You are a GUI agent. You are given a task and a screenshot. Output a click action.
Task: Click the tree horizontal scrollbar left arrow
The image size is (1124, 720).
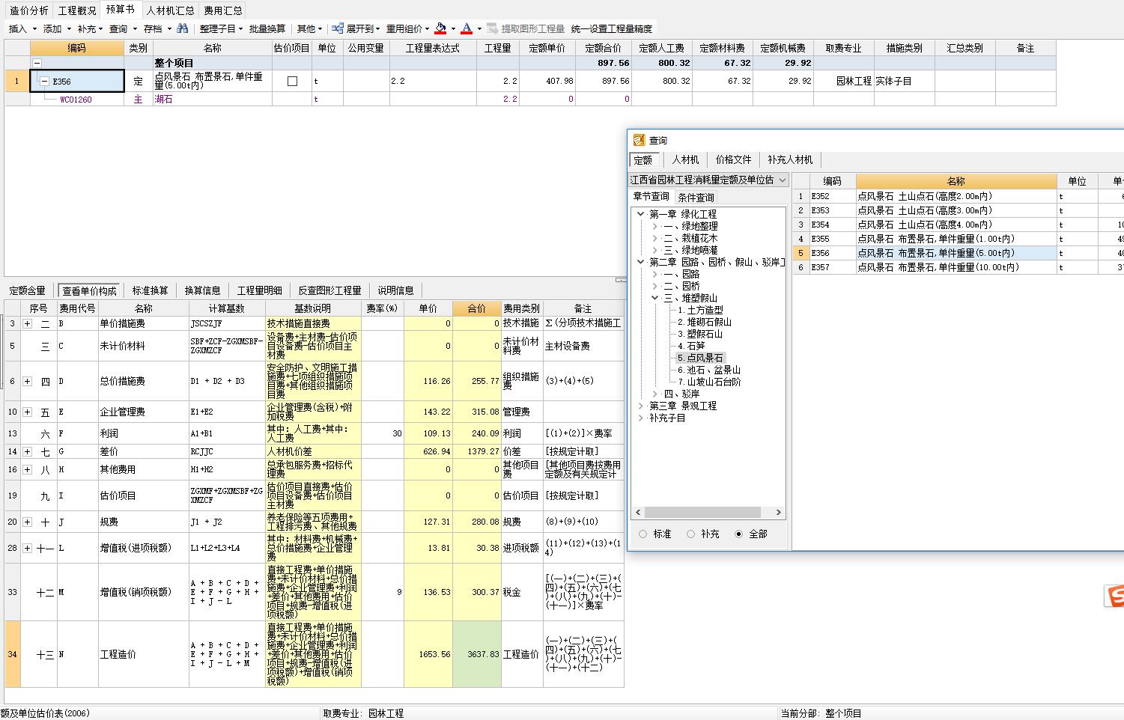coord(638,513)
